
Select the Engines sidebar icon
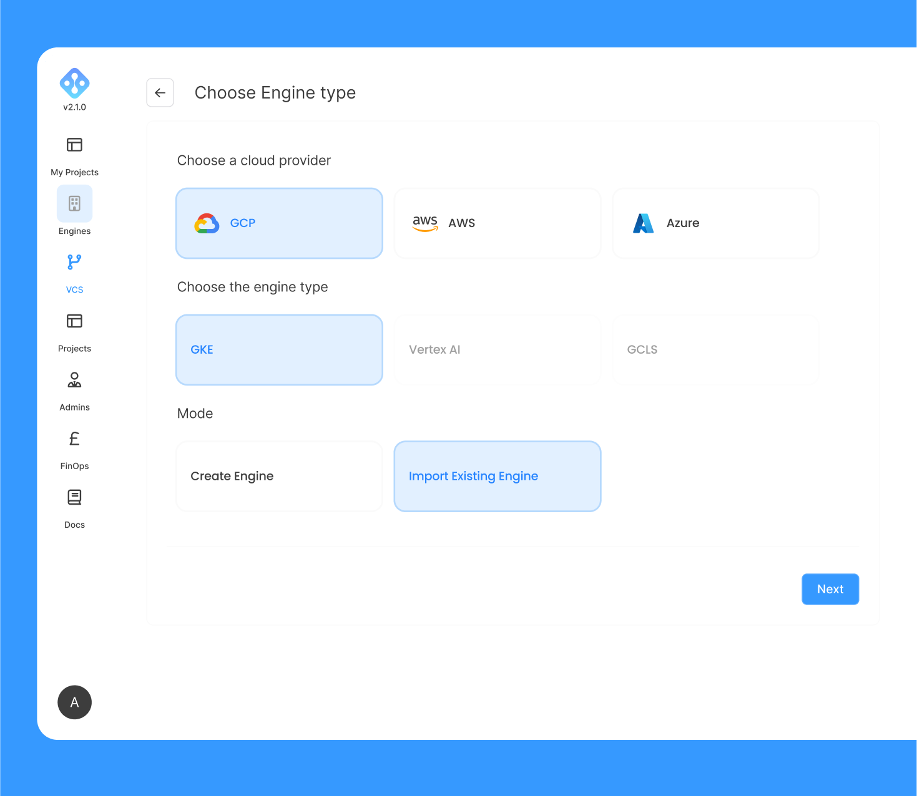74,203
